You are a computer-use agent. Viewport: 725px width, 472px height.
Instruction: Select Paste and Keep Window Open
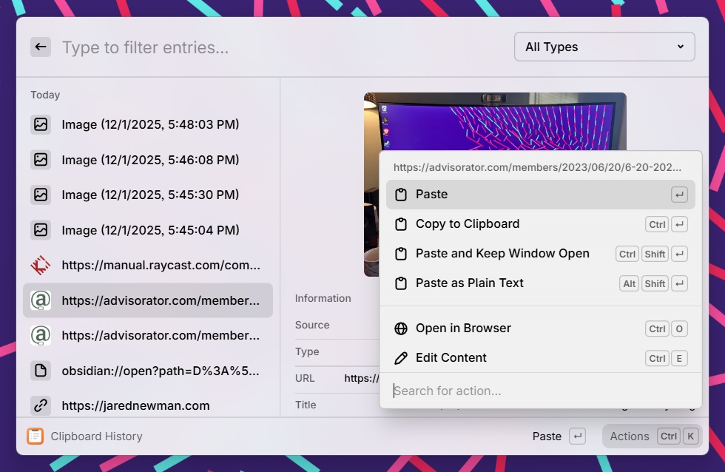click(503, 253)
